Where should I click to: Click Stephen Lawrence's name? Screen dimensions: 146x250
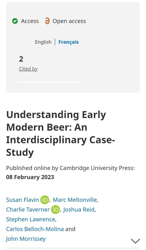pyautogui.click(x=30, y=219)
